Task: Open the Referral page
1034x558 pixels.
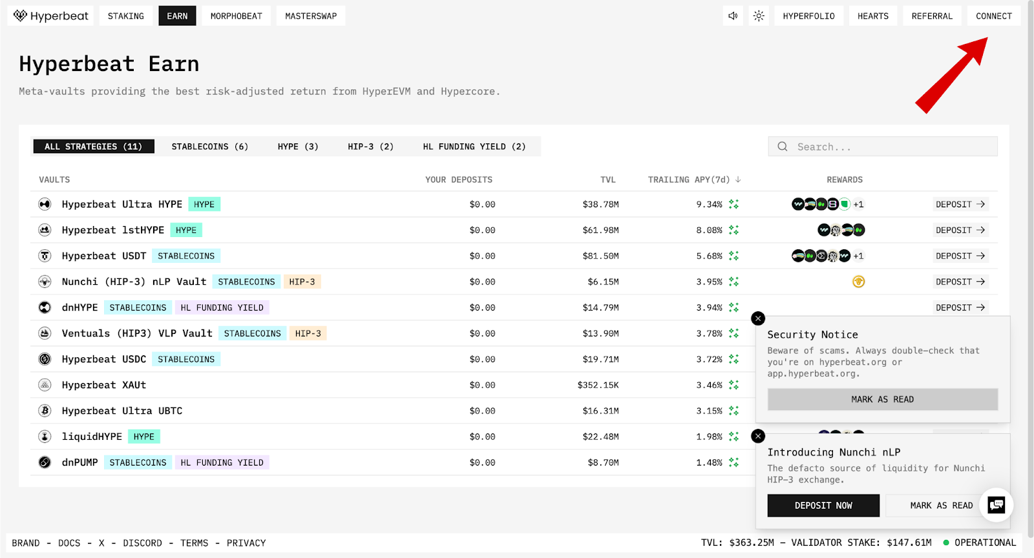Action: 932,16
